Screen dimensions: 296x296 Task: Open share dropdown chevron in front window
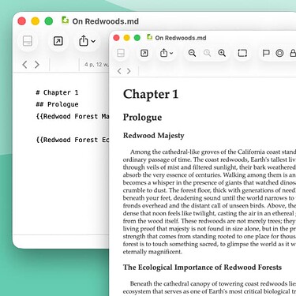click(171, 53)
